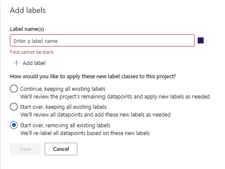Click the Add label text link
The width and height of the screenshot is (225, 169).
(34, 63)
